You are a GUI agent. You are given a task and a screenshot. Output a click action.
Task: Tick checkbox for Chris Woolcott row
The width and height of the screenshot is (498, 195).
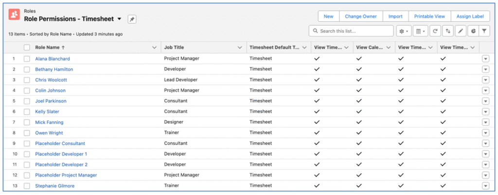click(x=27, y=80)
